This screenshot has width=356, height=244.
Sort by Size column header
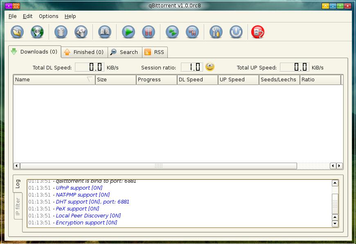(115, 80)
